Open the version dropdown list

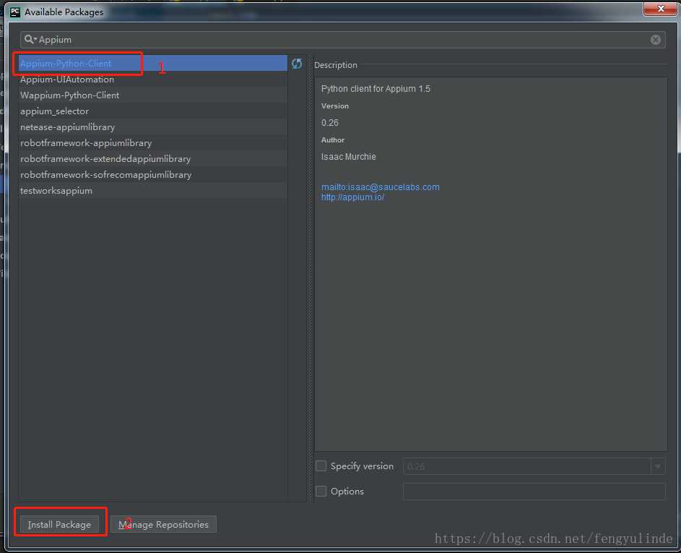[658, 466]
